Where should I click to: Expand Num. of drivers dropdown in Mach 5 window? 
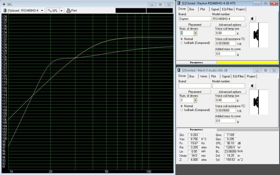pos(195,100)
